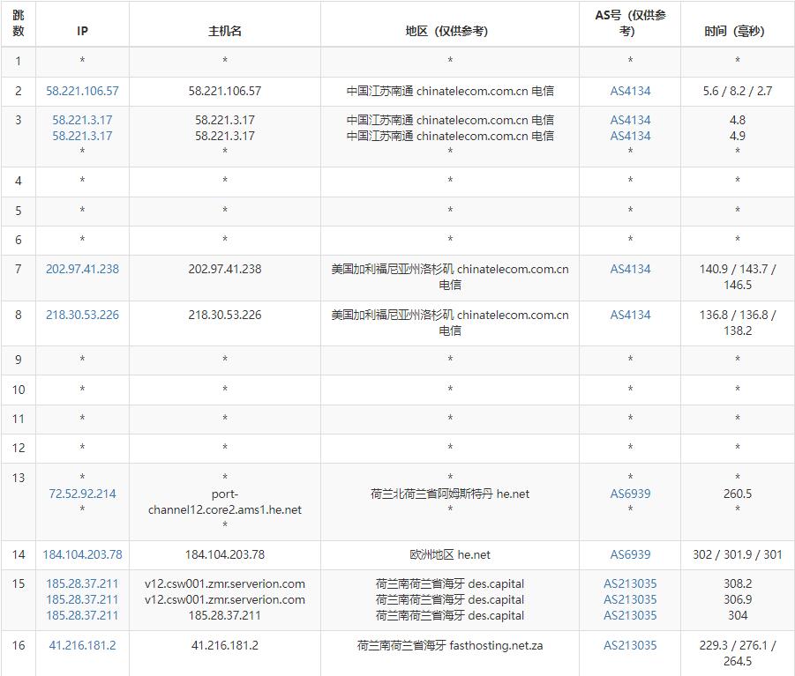Screen dimensions: 795x676
Task: Select hop number 10
Action: (x=19, y=390)
